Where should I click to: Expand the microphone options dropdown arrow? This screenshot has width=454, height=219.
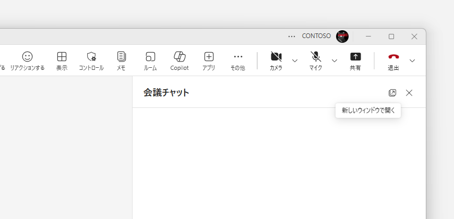334,61
